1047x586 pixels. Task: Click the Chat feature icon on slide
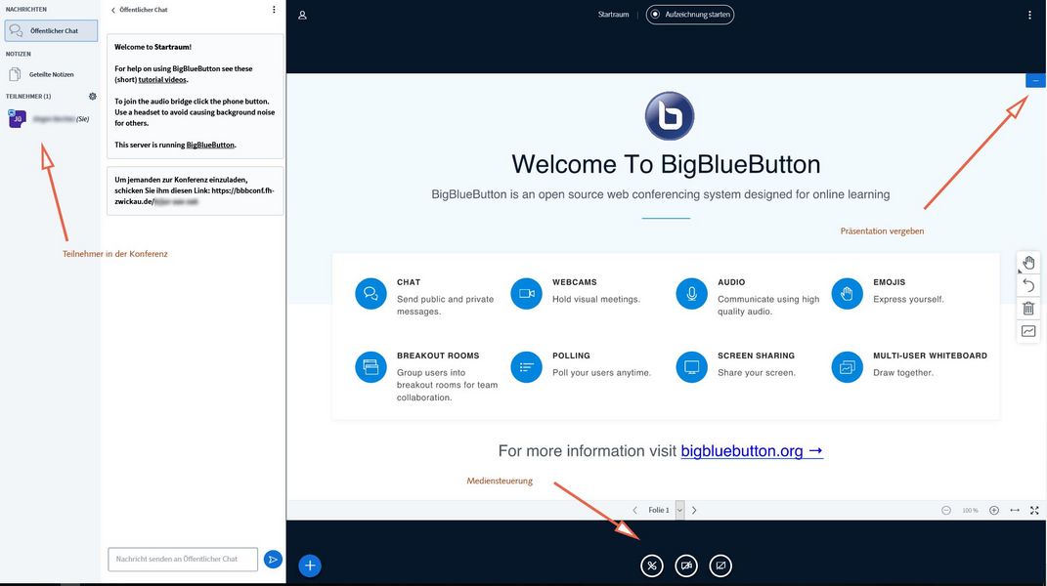pos(371,294)
